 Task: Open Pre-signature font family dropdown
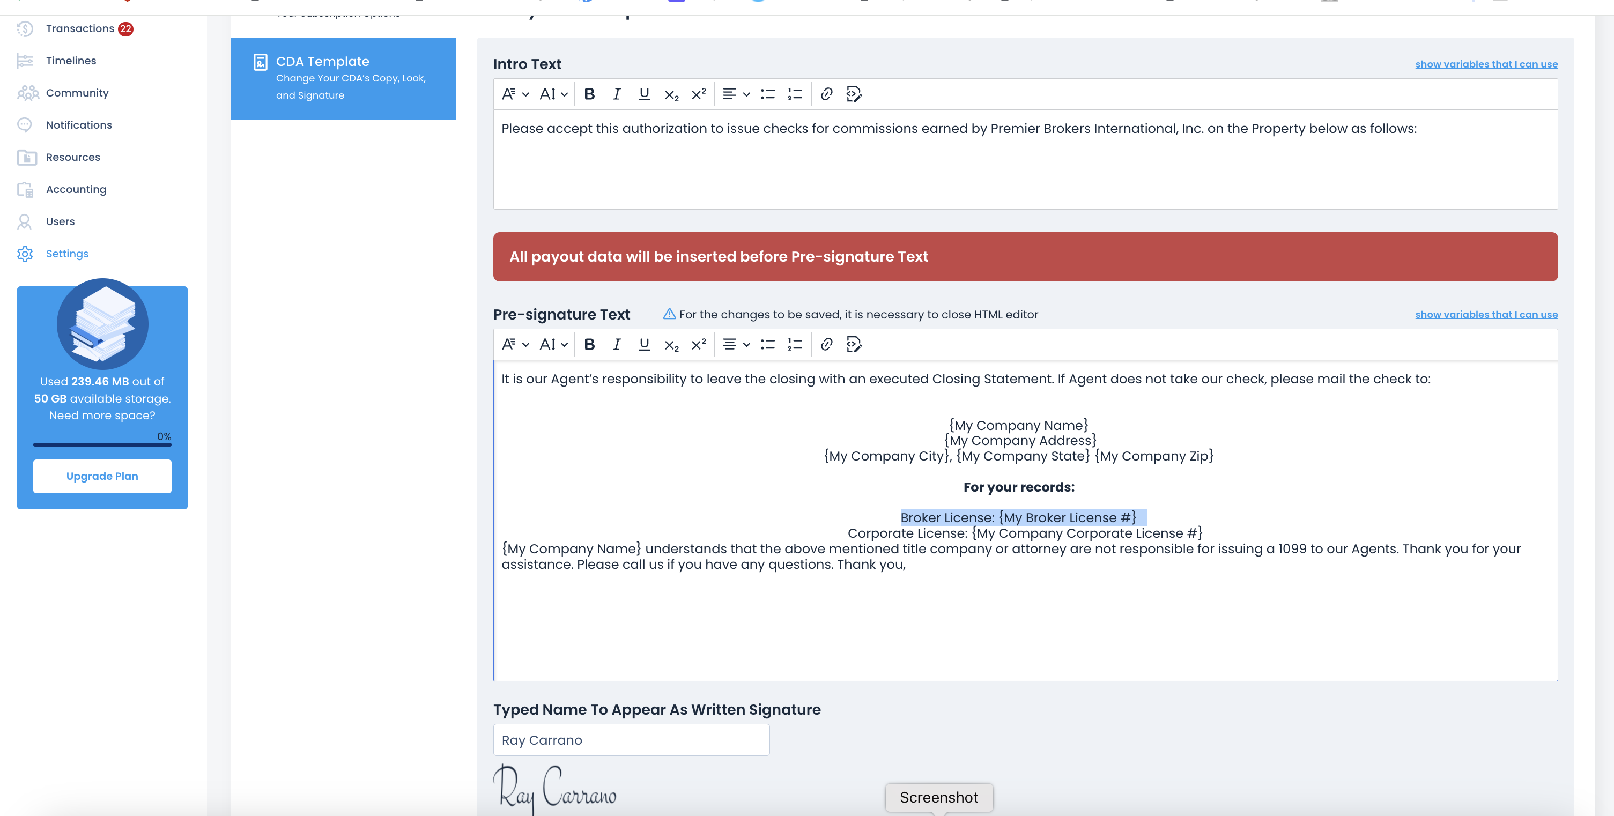point(515,344)
